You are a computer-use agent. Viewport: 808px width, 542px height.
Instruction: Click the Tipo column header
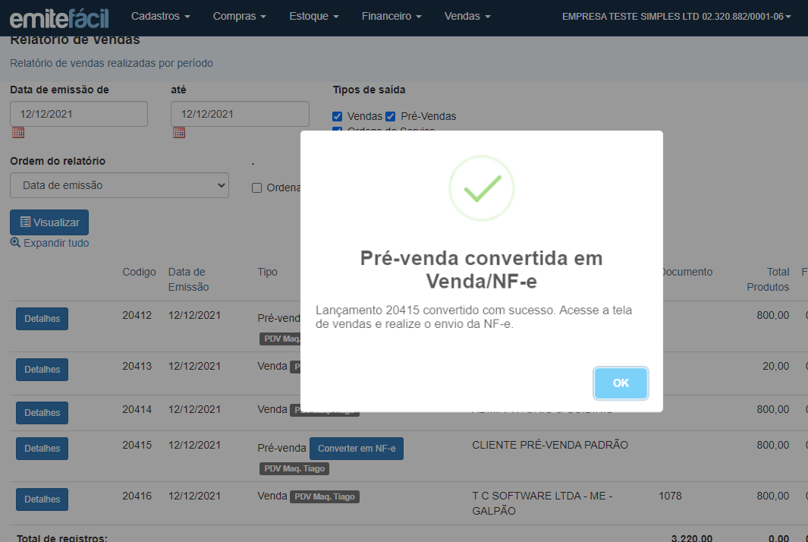268,272
